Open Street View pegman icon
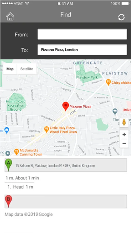 (x=124, y=122)
